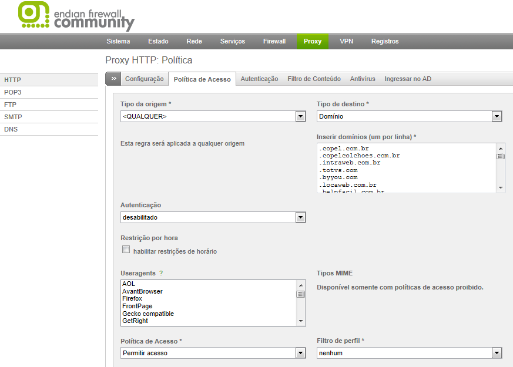Open the Tipo da origem dropdown

pos(213,116)
